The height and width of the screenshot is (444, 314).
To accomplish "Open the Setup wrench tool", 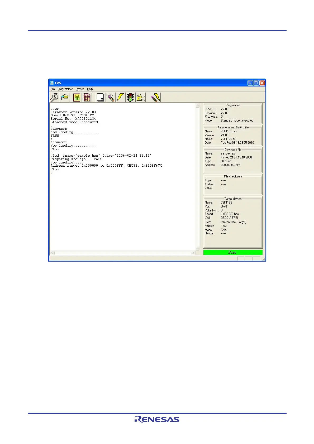I will (54, 98).
